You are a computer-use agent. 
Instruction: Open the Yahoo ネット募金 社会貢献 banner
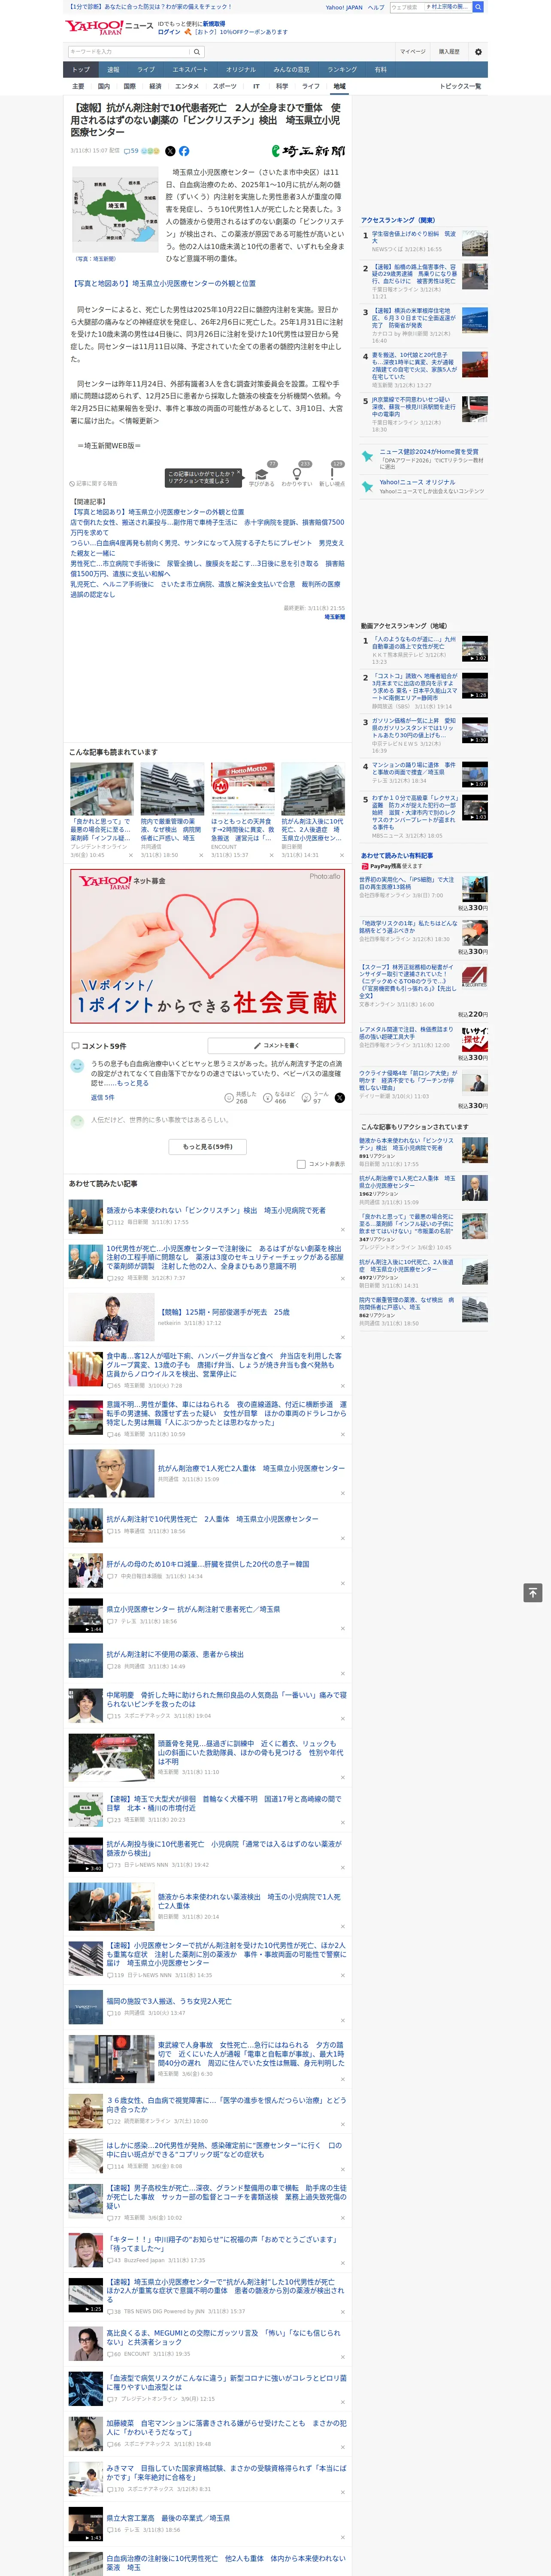208,945
